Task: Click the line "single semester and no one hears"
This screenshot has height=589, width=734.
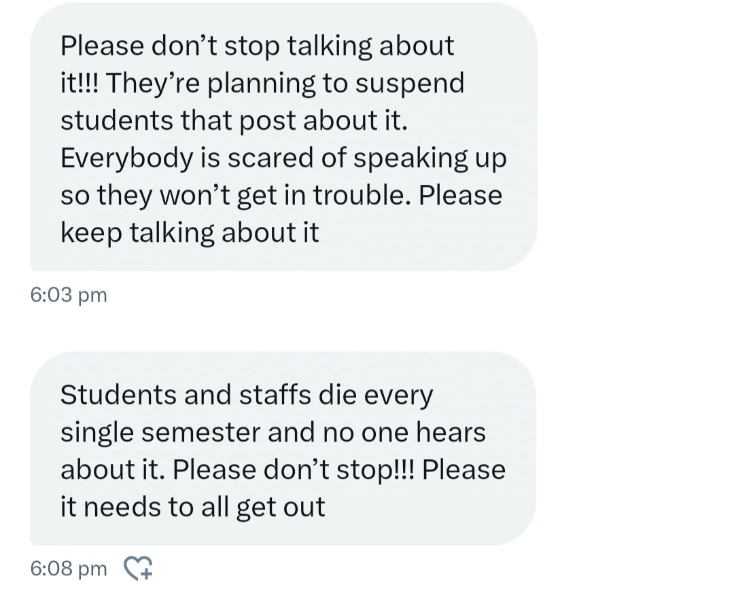Action: click(x=273, y=433)
